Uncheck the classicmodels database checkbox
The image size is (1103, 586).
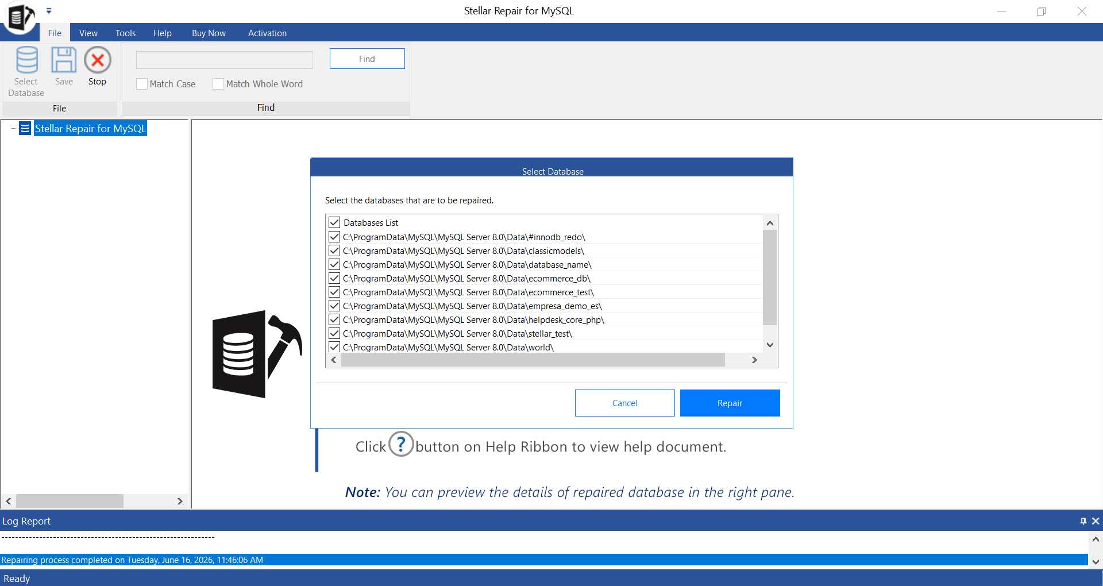(x=334, y=250)
